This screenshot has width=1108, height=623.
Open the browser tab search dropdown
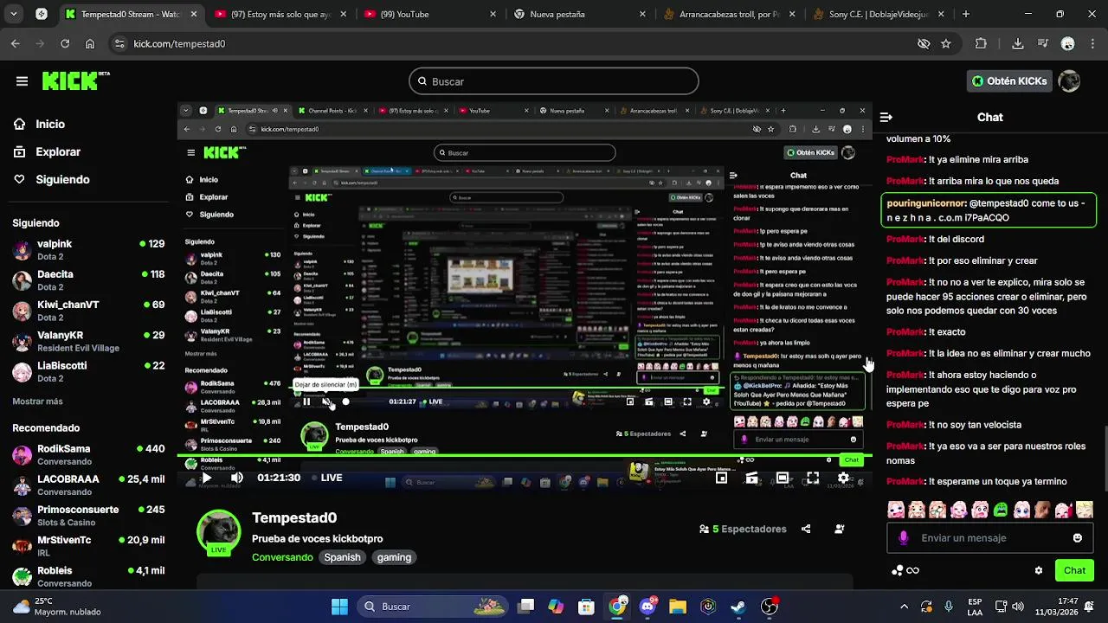pos(16,14)
